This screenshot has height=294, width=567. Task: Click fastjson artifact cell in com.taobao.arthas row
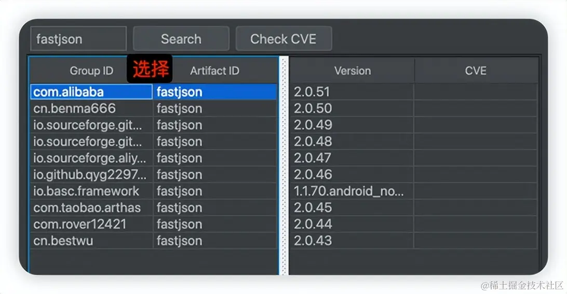(215, 208)
